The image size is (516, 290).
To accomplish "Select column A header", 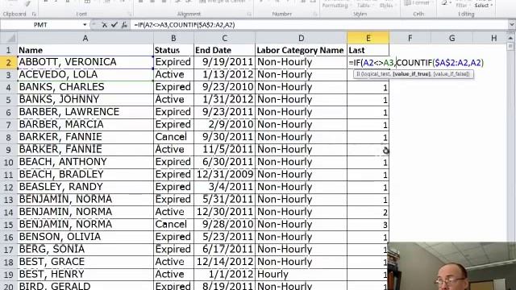I will [85, 38].
